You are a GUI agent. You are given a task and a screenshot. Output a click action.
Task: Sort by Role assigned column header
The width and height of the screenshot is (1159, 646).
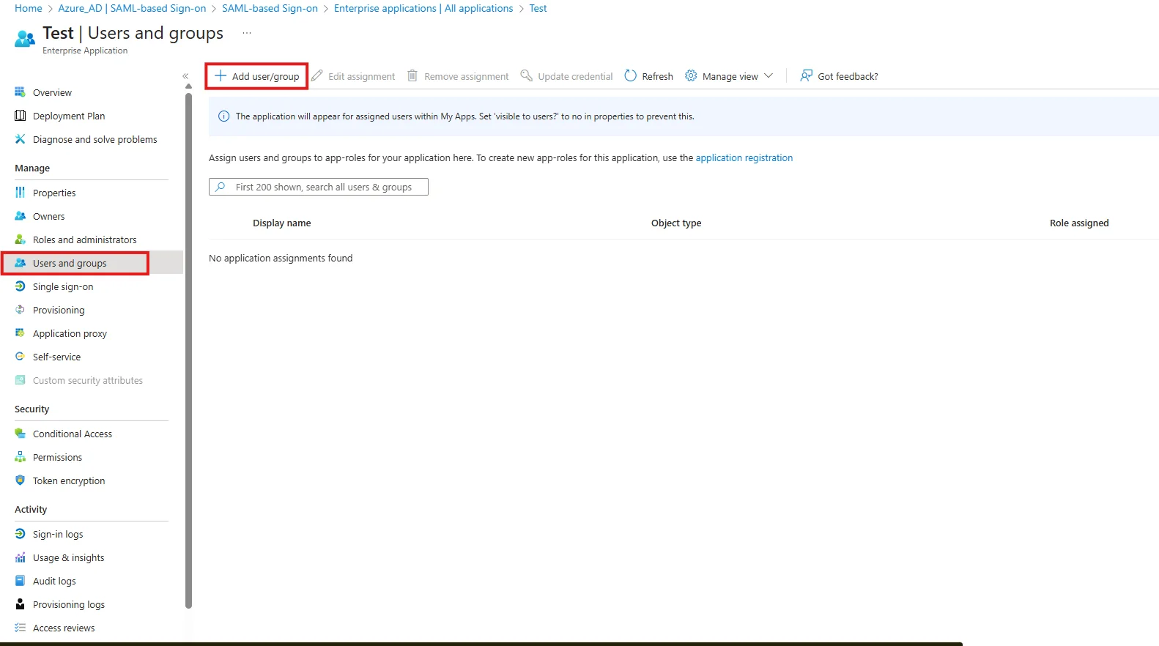[1079, 223]
